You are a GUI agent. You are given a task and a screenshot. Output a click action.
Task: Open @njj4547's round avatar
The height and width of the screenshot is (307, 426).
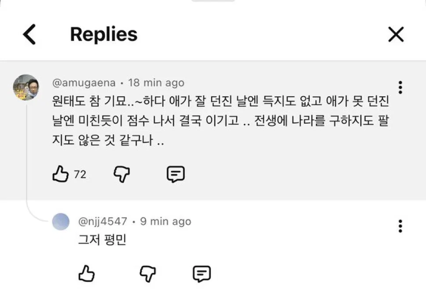pyautogui.click(x=61, y=222)
